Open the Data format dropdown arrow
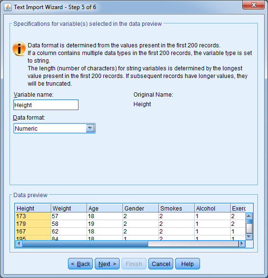 pos(90,128)
